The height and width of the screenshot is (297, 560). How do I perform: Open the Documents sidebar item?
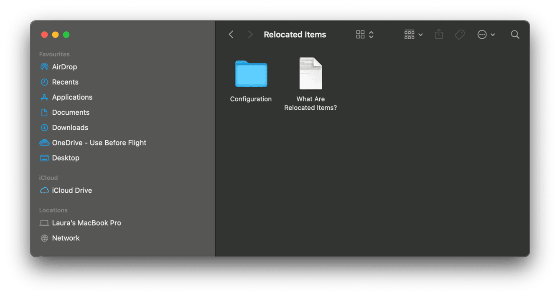71,112
